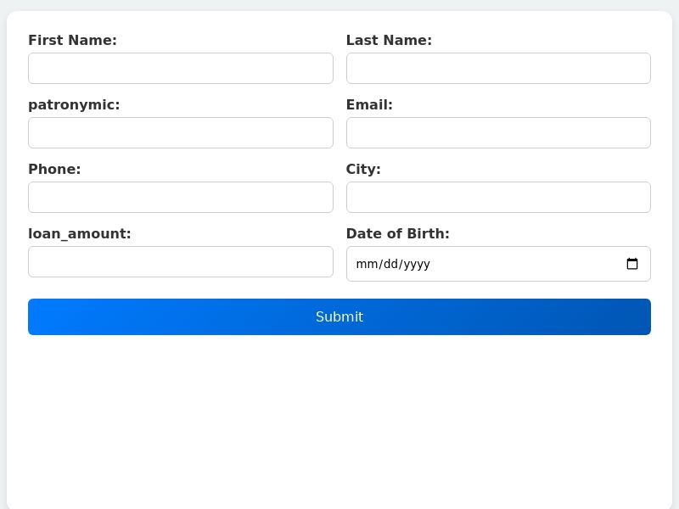Click the Last Name label

(x=389, y=40)
